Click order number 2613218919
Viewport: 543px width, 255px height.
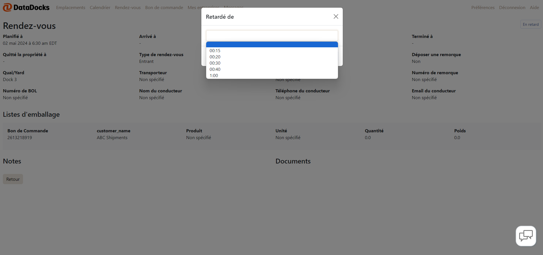20,137
